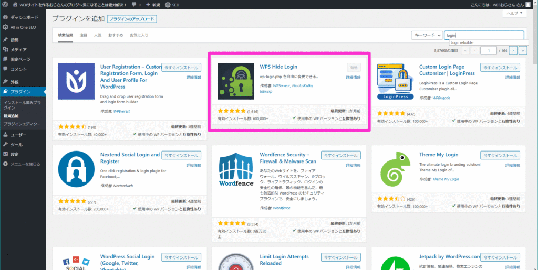The image size is (538, 270).
Task: Click the SEO gear icon in admin bar
Action: tap(168, 5)
